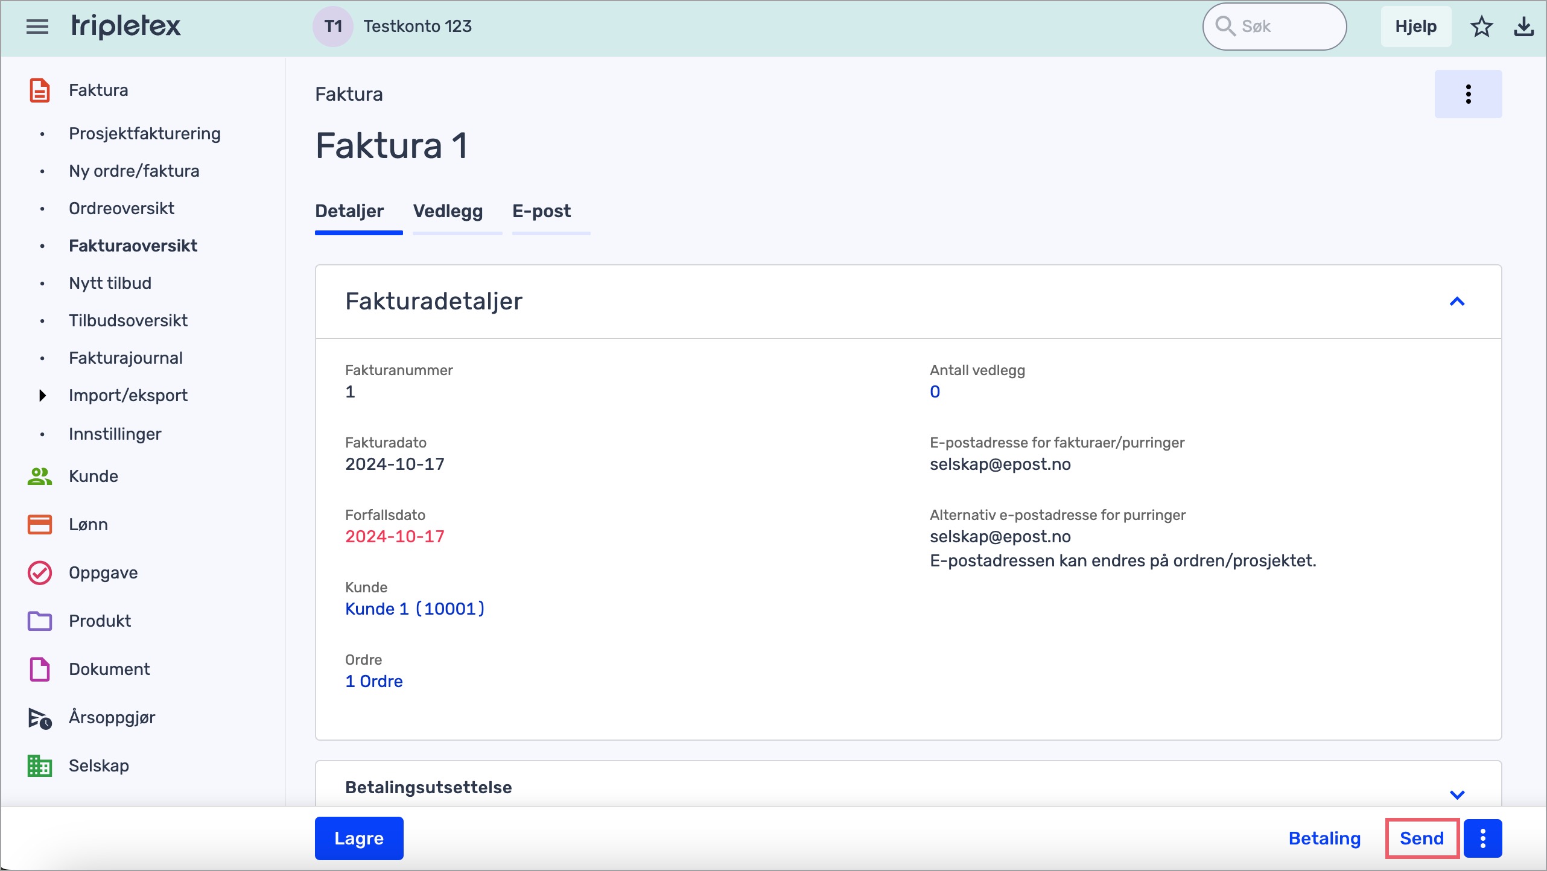Open the Selskap building icon
This screenshot has height=871, width=1547.
coord(39,765)
